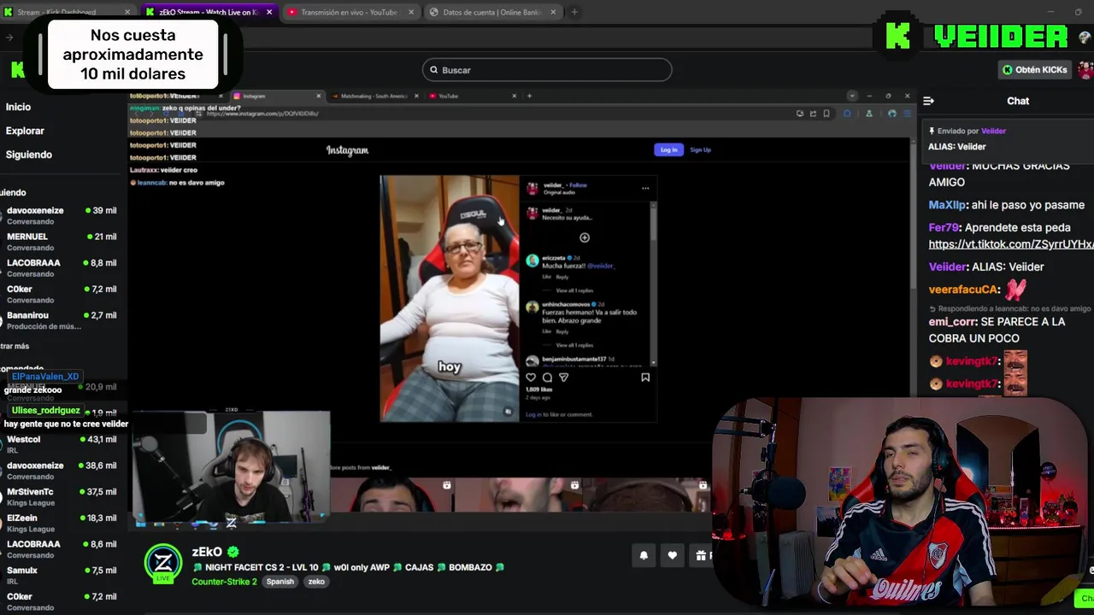Select Bananirou channel in sidebar
This screenshot has height=615, width=1094.
coord(60,320)
